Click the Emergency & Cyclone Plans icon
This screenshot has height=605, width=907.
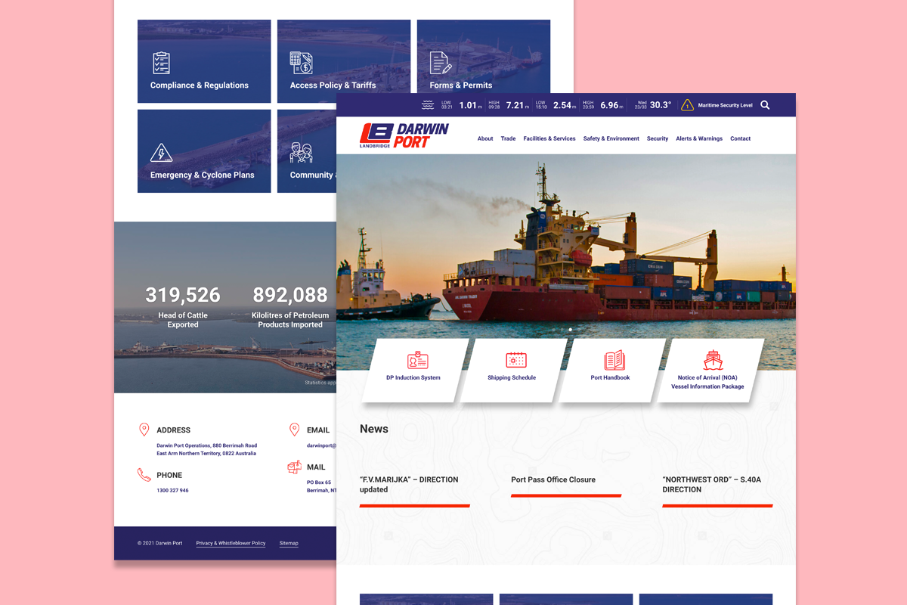pos(161,154)
